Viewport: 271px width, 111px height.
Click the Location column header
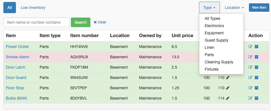tap(120, 36)
